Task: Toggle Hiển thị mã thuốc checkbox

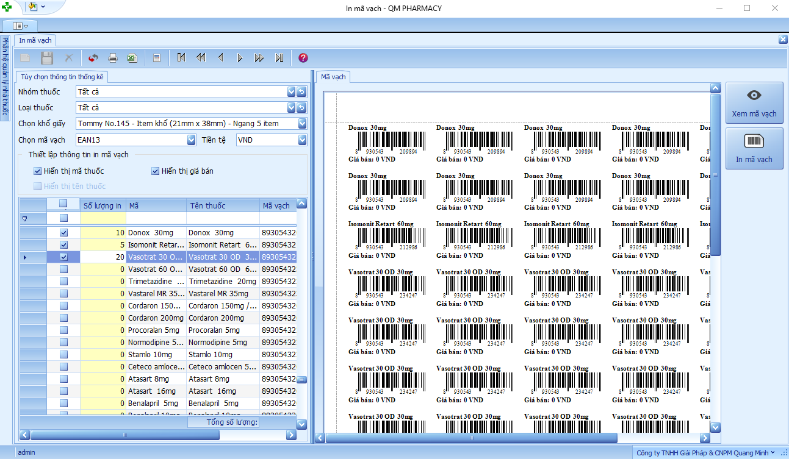Action: click(38, 171)
